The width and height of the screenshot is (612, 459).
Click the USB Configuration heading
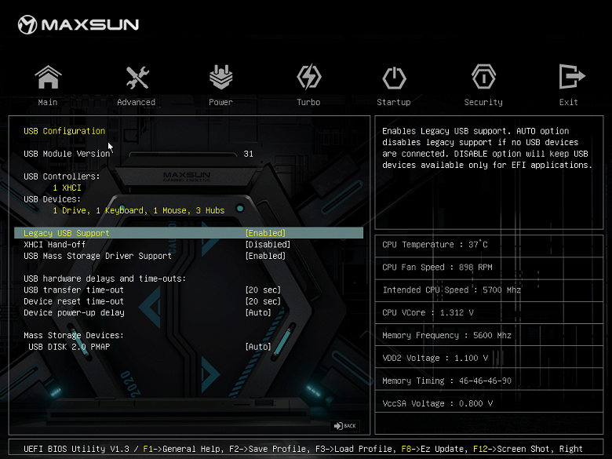(64, 131)
